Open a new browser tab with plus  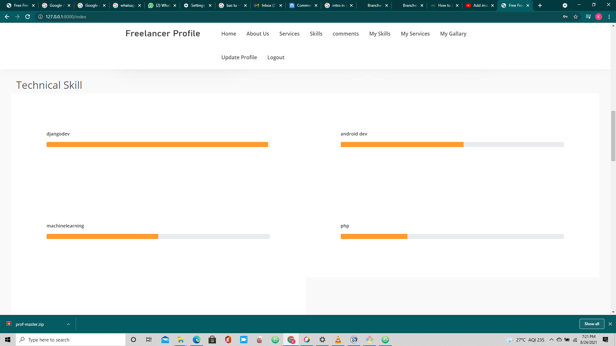(540, 5)
